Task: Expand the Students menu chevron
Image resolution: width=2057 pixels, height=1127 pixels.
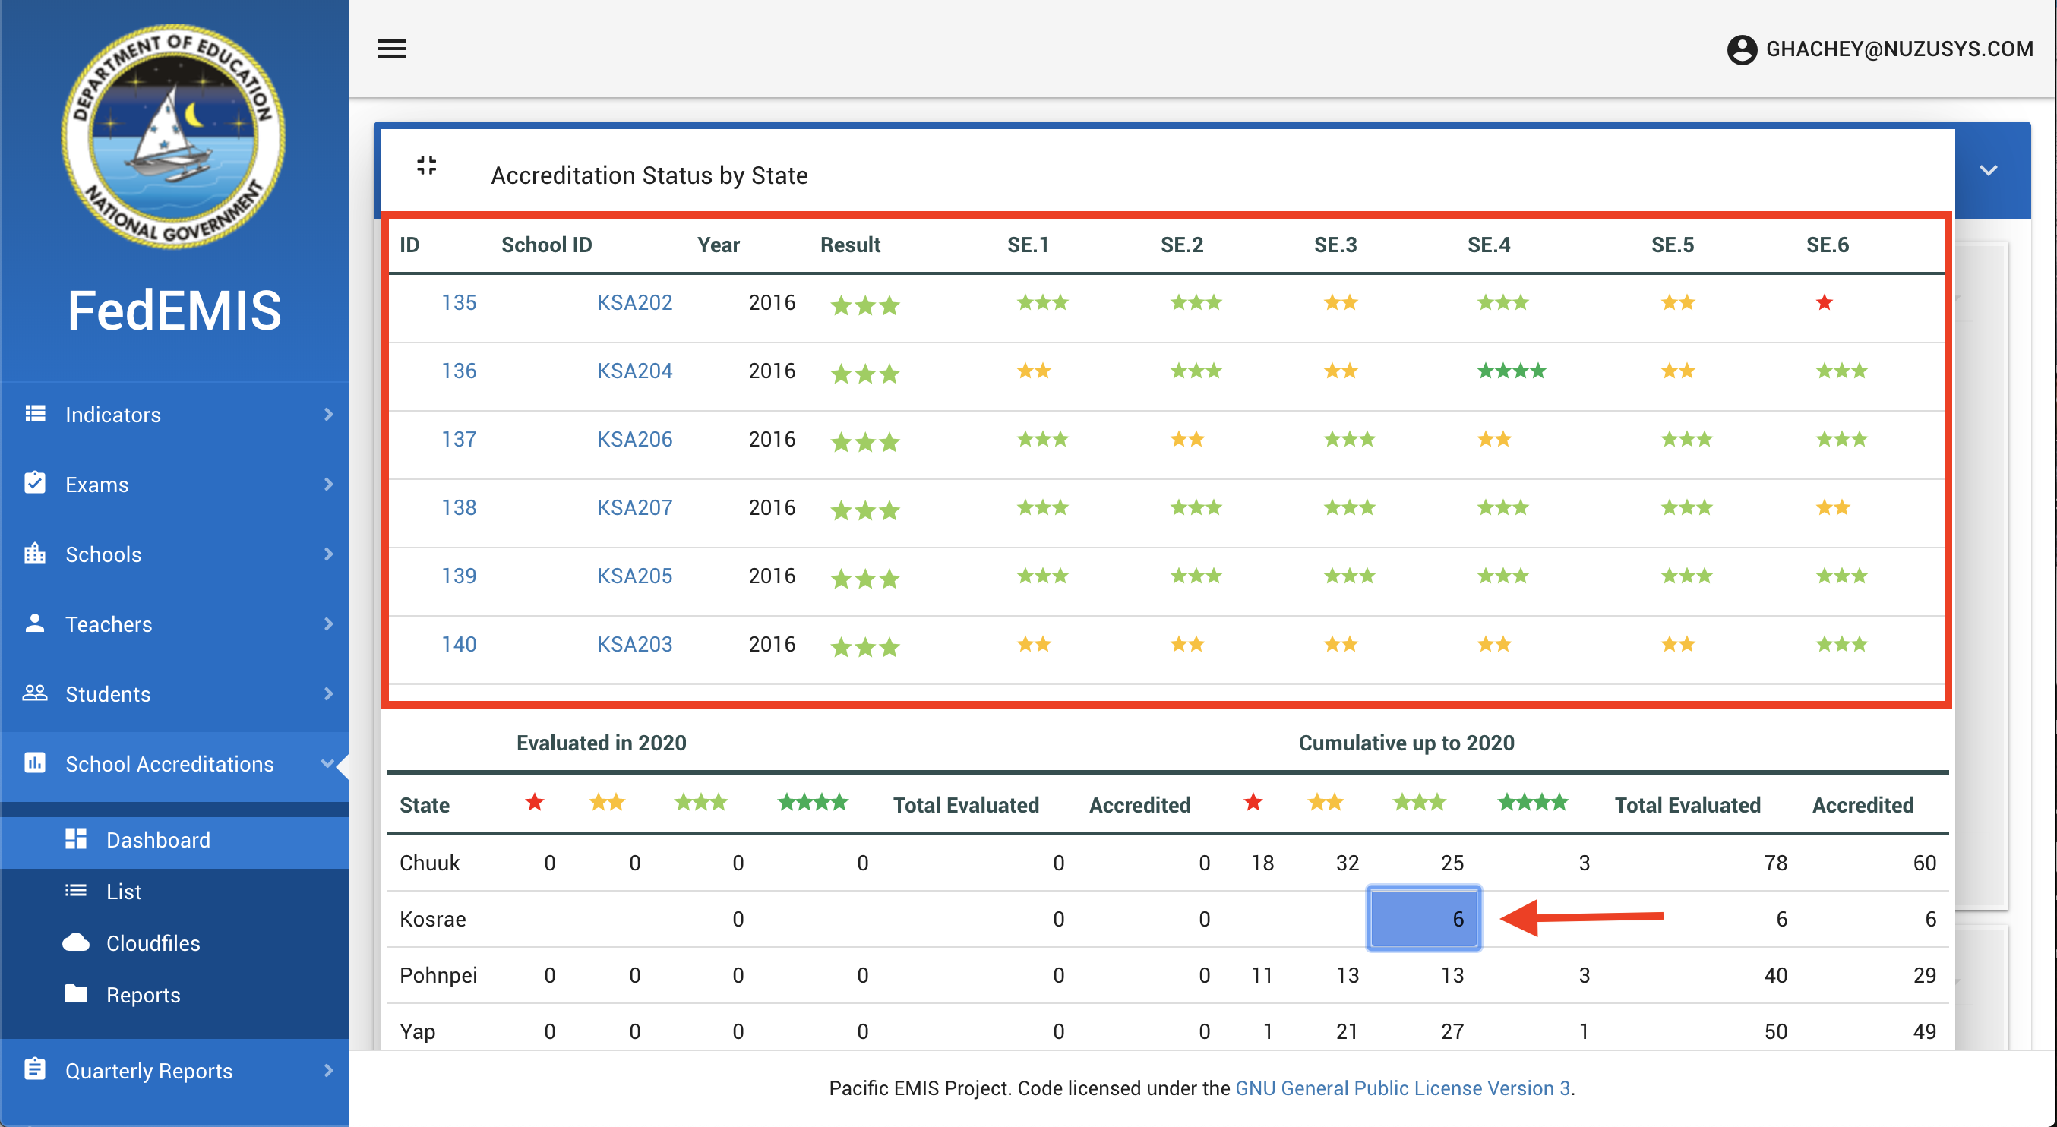Action: [x=328, y=693]
